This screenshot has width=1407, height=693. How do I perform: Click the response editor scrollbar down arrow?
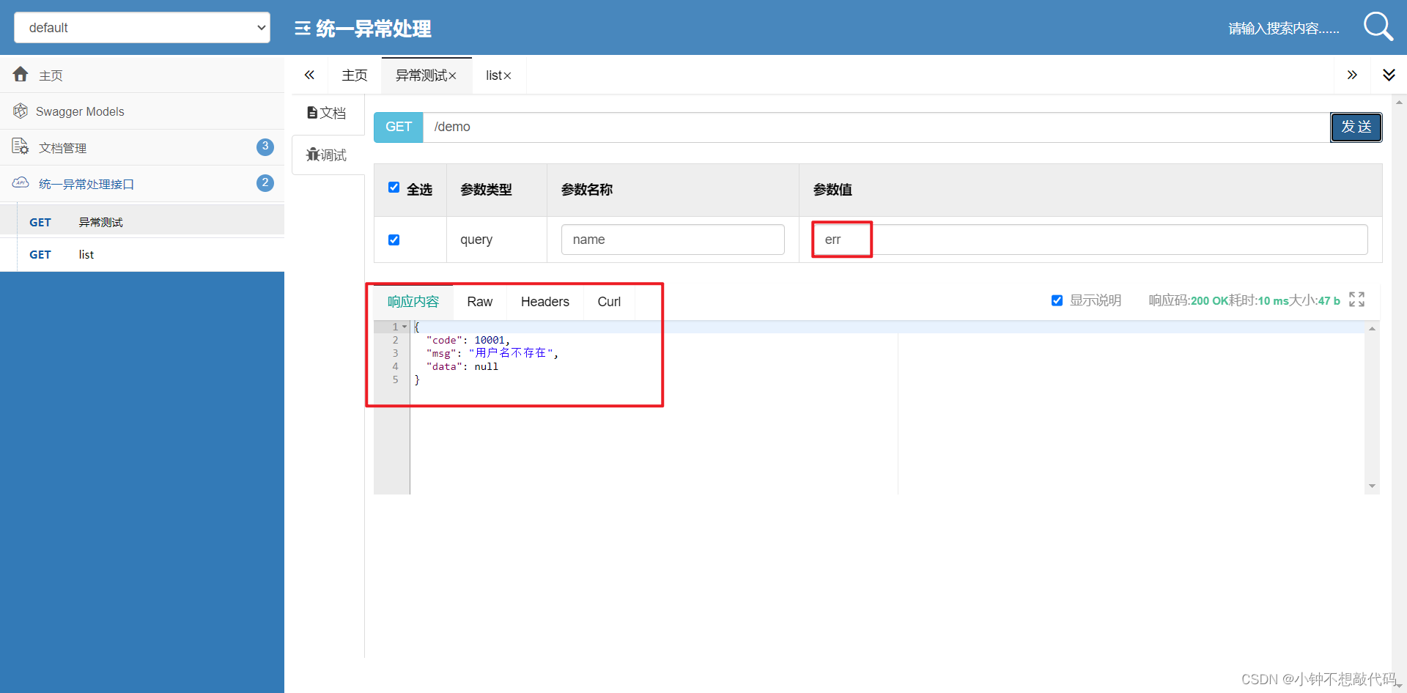[1372, 486]
